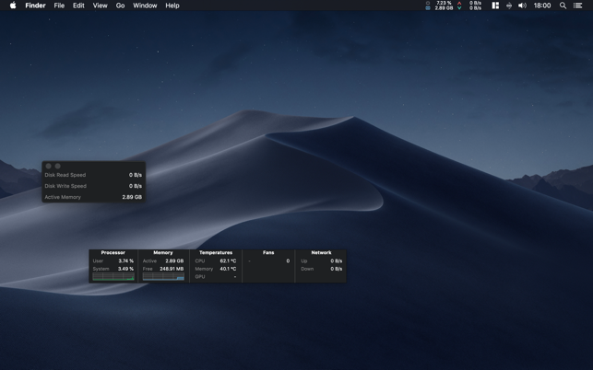The image size is (593, 370).
Task: Click the CPU temperature 62.1 °C value
Action: (x=228, y=260)
